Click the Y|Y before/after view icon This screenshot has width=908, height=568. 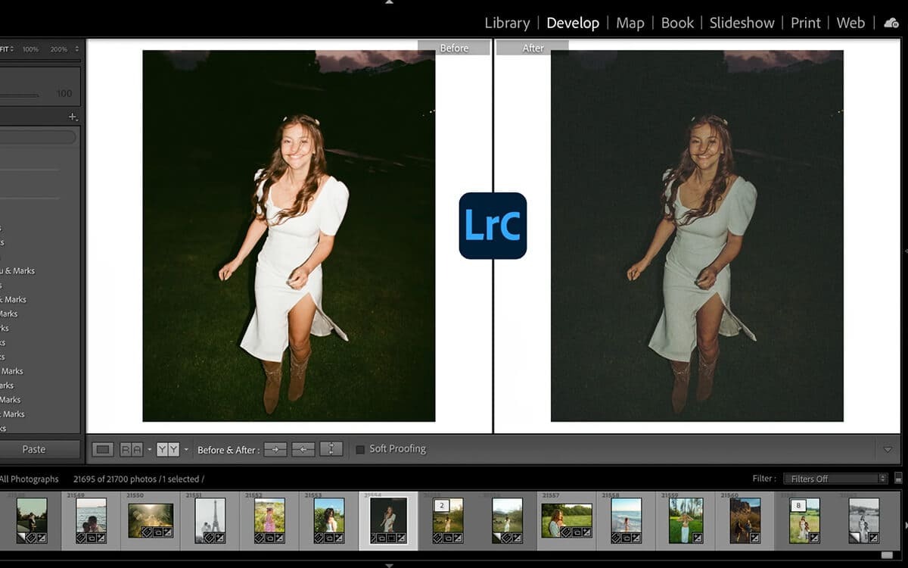pos(168,449)
